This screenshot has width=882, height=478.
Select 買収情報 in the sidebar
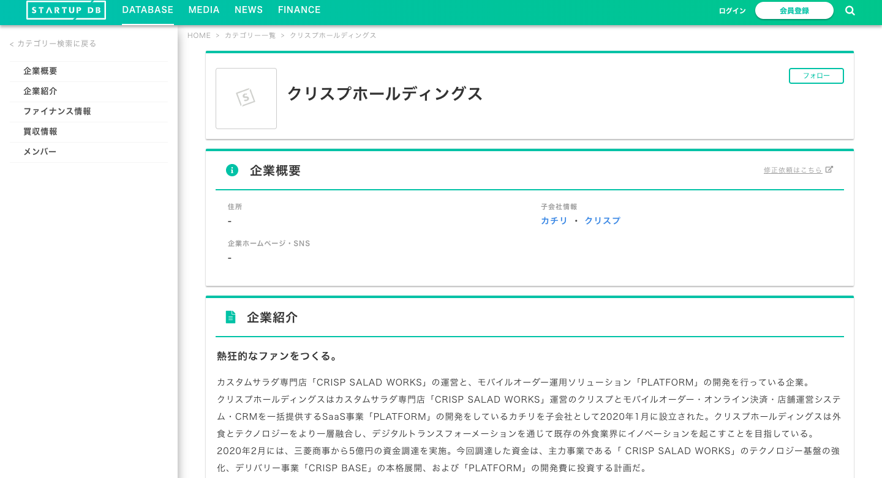(40, 132)
